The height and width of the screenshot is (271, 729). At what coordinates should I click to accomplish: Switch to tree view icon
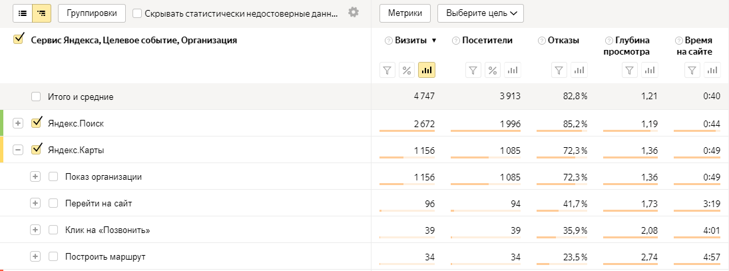42,13
